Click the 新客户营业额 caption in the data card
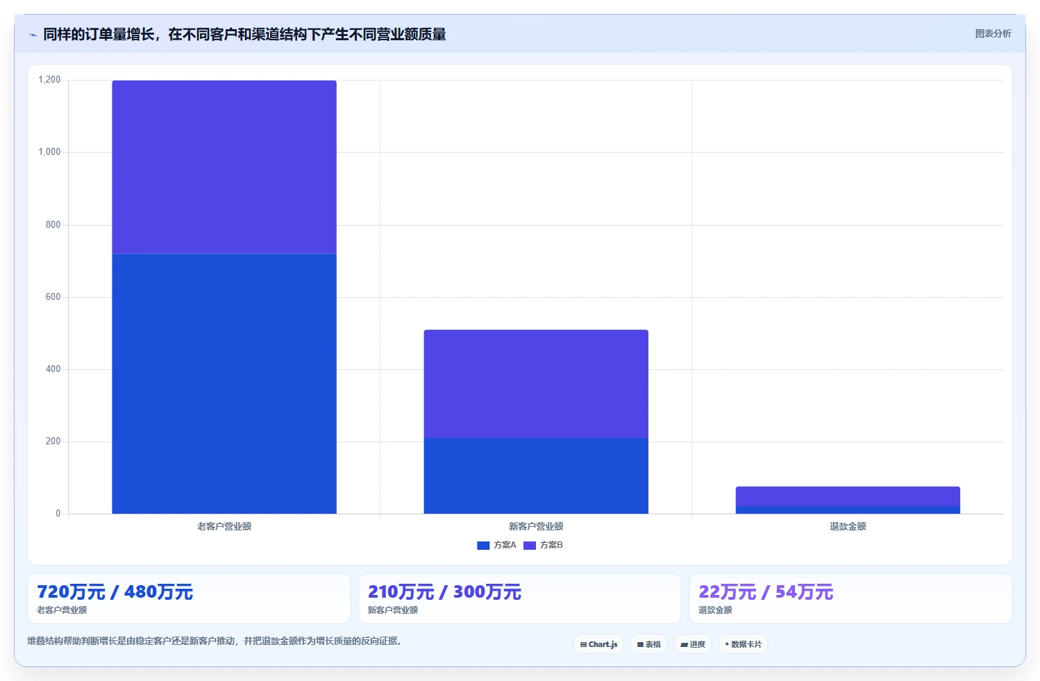1040x681 pixels. pos(393,610)
